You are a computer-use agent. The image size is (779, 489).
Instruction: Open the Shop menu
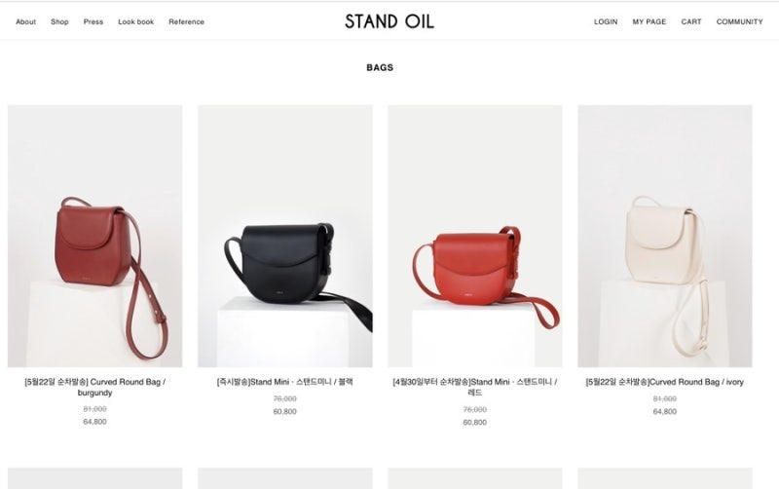click(x=59, y=21)
